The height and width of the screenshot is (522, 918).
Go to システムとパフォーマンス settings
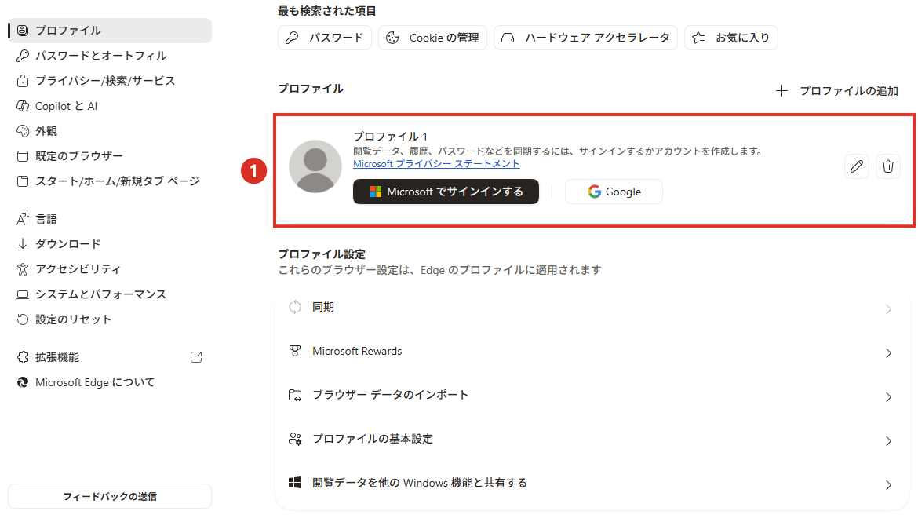coord(110,294)
